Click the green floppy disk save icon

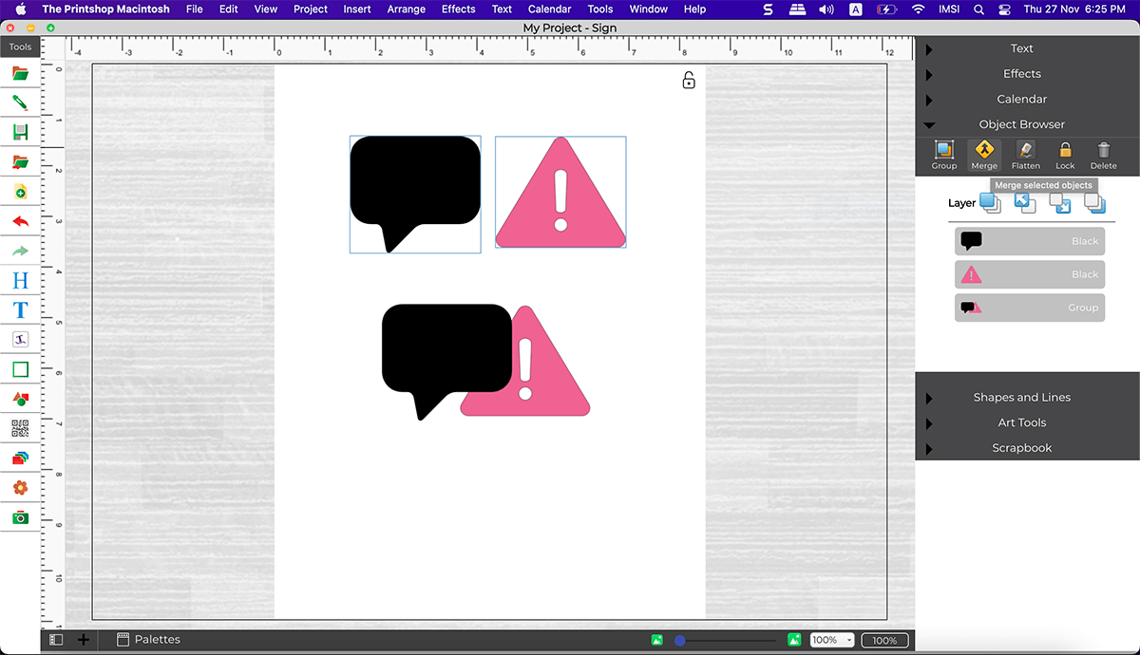pos(20,132)
